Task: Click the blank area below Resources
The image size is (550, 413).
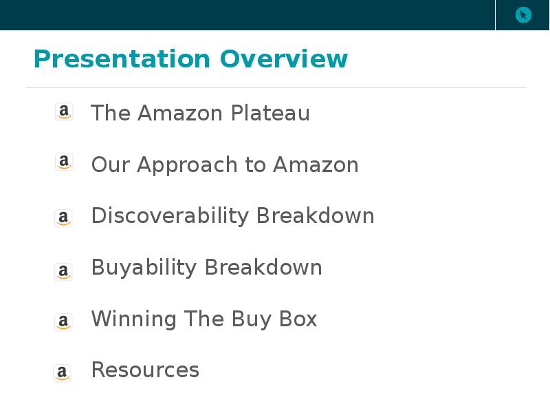Action: tap(275, 398)
